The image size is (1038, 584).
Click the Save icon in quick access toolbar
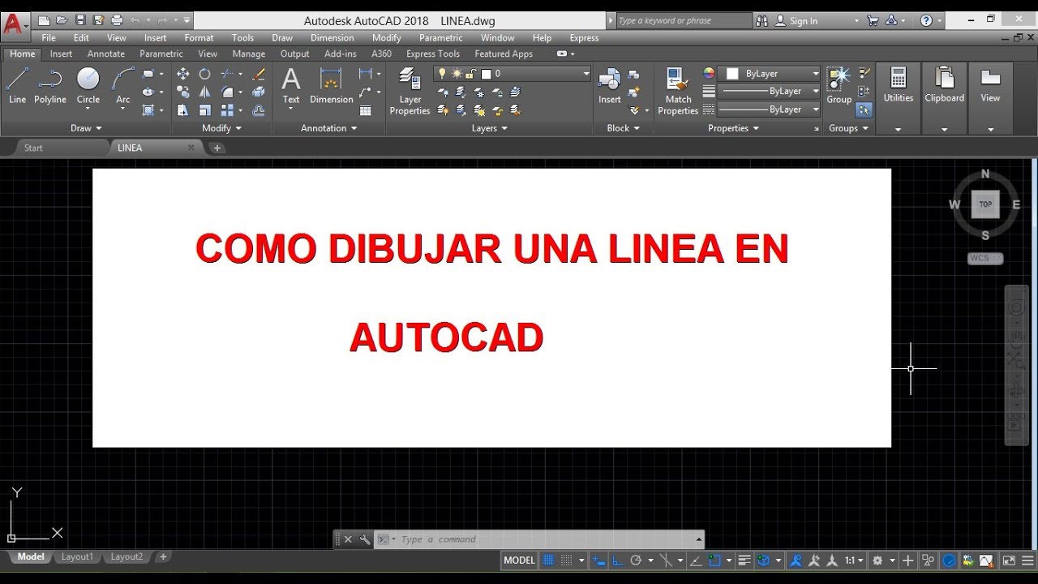click(x=80, y=20)
